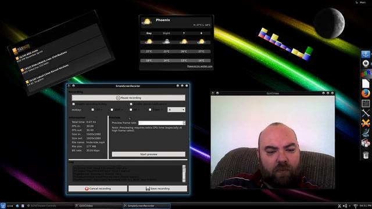Open the wrench and screwdriver settings icon
372x209 pixels.
click(x=366, y=113)
